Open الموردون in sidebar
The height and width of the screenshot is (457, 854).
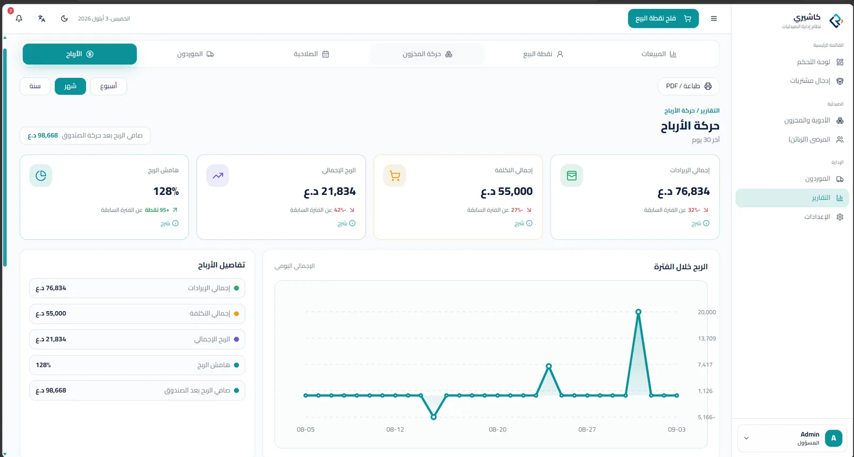point(792,179)
